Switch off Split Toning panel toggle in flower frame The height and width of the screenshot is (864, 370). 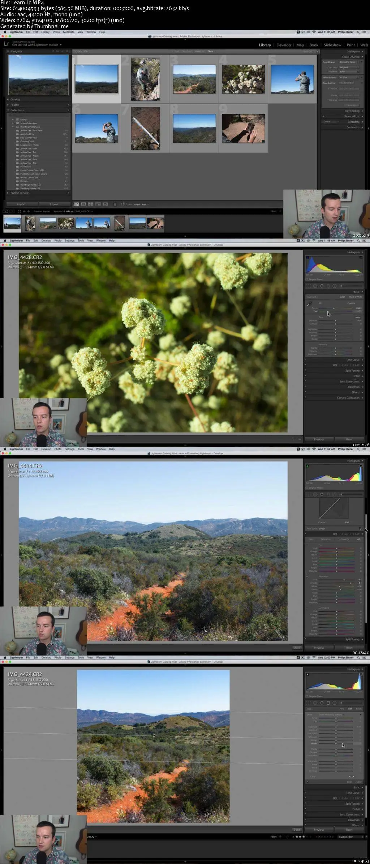(x=306, y=371)
